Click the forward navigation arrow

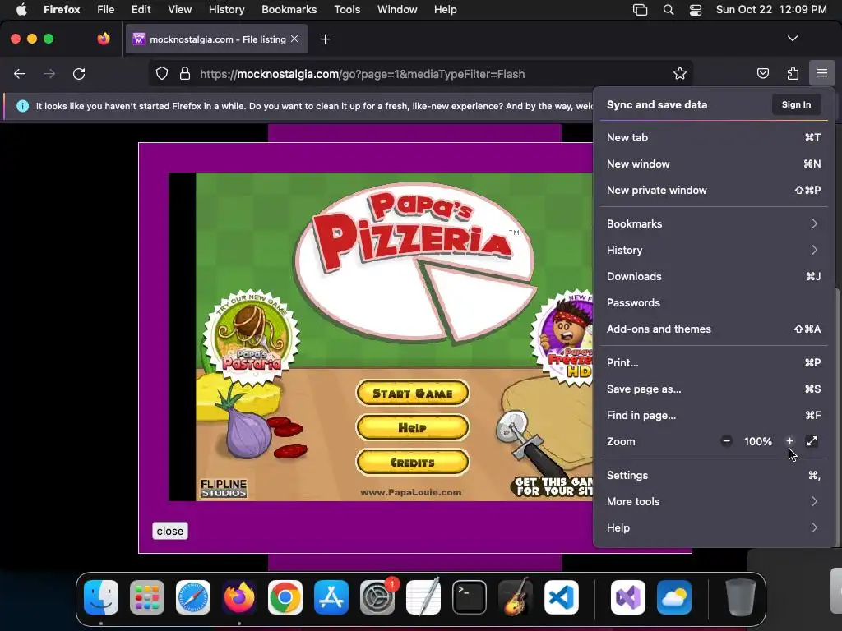[x=49, y=73]
